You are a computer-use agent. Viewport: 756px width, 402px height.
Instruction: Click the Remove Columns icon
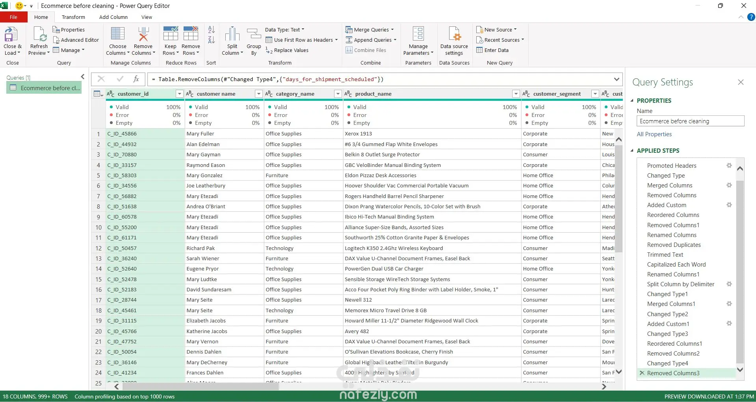coord(143,35)
